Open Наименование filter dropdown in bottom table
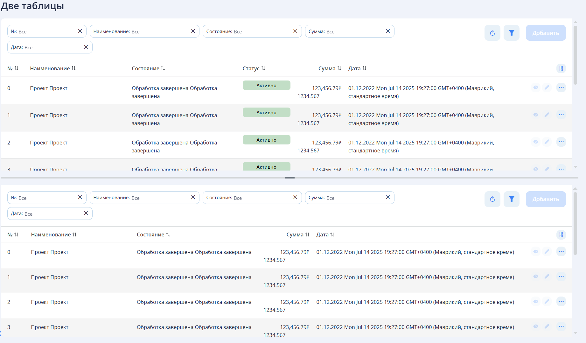The image size is (586, 343). pyautogui.click(x=144, y=198)
